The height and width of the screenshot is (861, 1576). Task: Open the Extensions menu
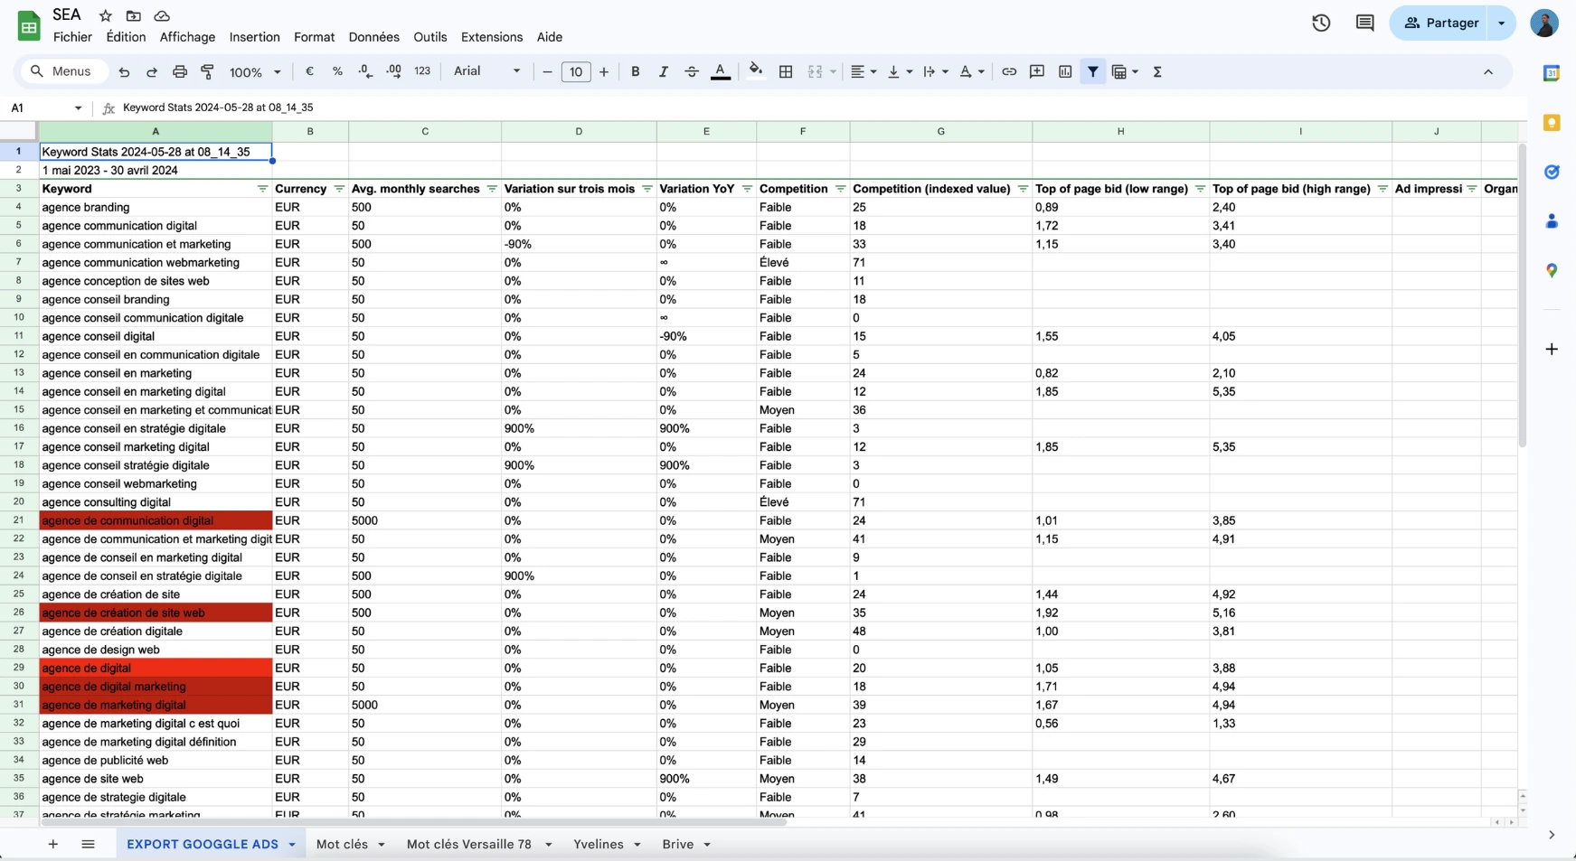[x=492, y=37]
